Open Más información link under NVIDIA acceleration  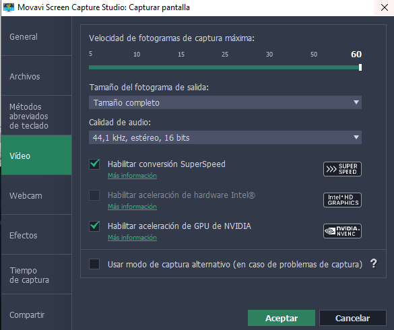[132, 237]
